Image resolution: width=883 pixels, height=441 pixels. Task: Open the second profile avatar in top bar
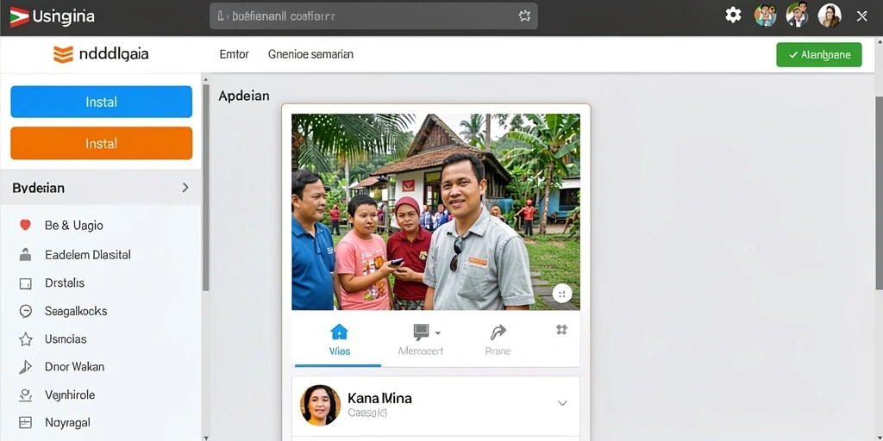[797, 16]
